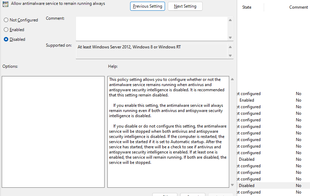Jump to the Next Setting

(185, 6)
